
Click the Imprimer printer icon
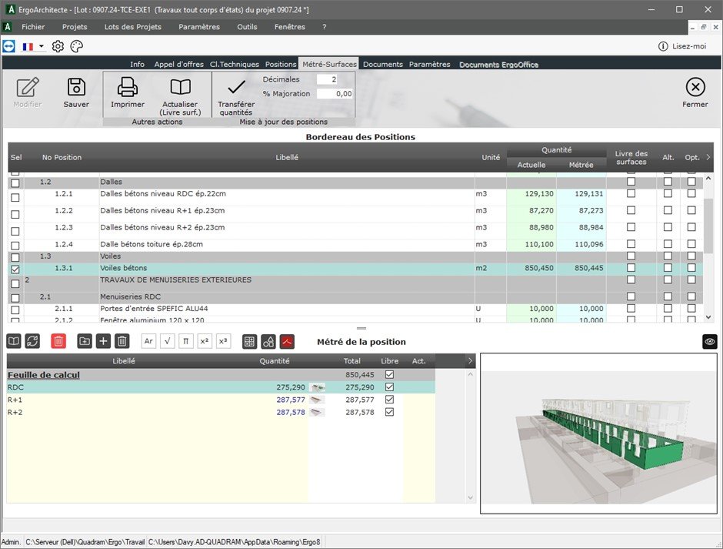point(127,87)
